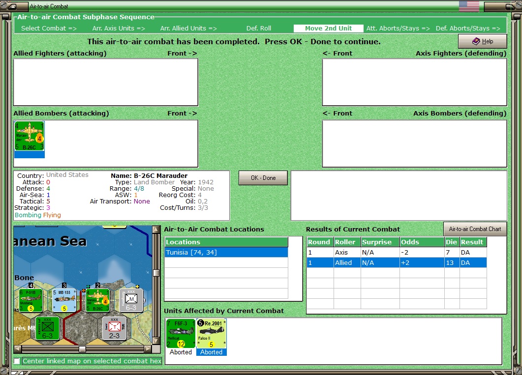Click the Allied Fighters (attacking) empty box
Image resolution: width=522 pixels, height=375 pixels.
click(106, 83)
